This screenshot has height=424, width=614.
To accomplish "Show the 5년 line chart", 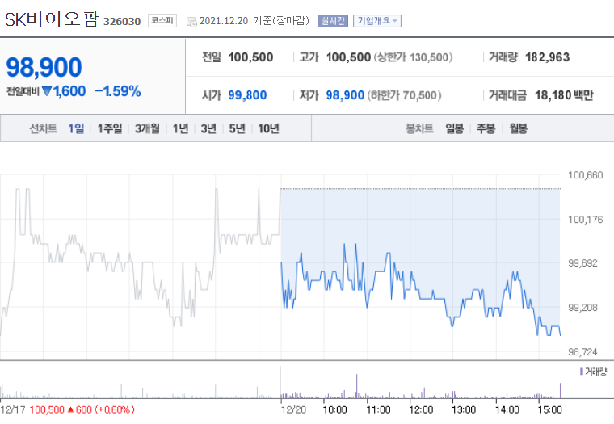I will point(237,128).
